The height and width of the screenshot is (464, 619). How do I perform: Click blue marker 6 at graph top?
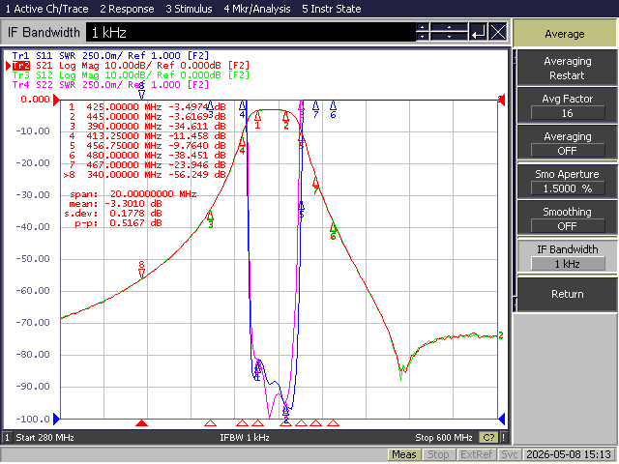click(x=333, y=109)
